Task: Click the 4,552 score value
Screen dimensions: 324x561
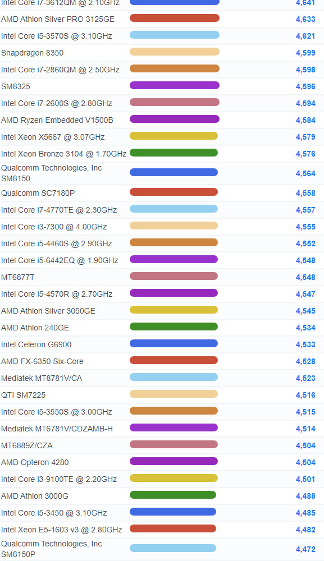Action: [305, 243]
